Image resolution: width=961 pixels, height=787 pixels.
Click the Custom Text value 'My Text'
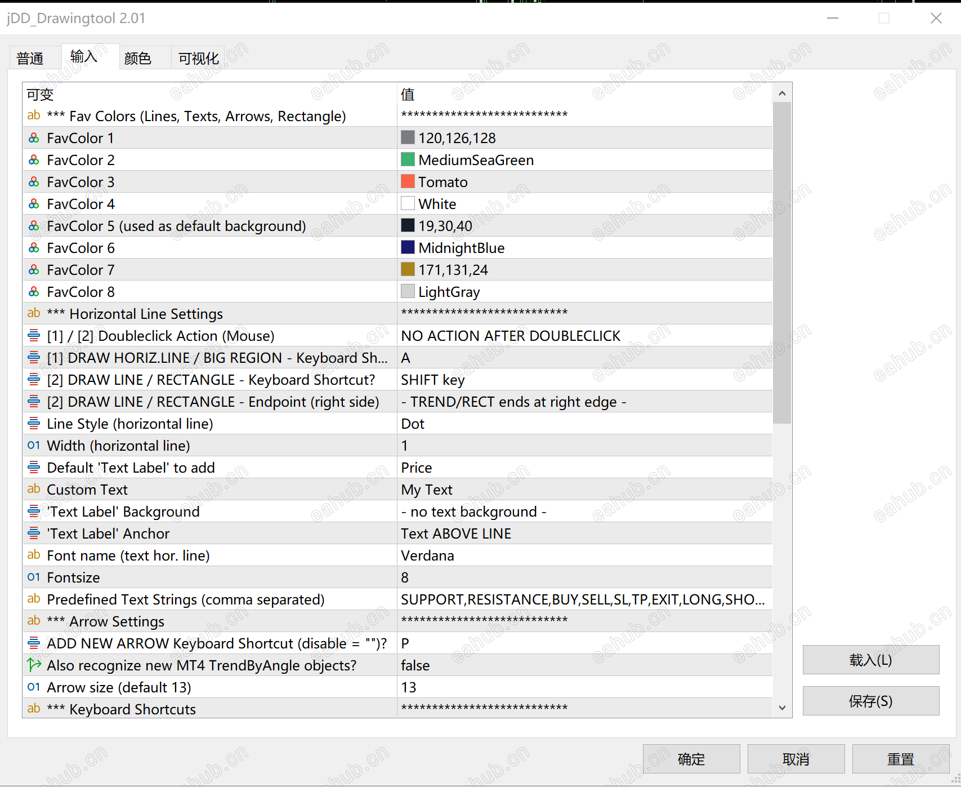click(x=585, y=490)
